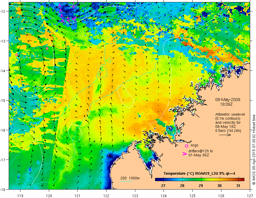Click the IMOS copyright timestamp text
The height and width of the screenshot is (198, 256).
tap(254, 150)
